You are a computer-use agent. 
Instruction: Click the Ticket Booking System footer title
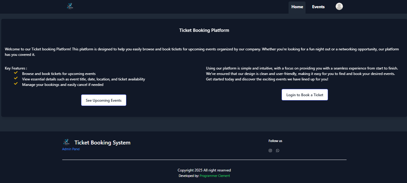pos(102,143)
